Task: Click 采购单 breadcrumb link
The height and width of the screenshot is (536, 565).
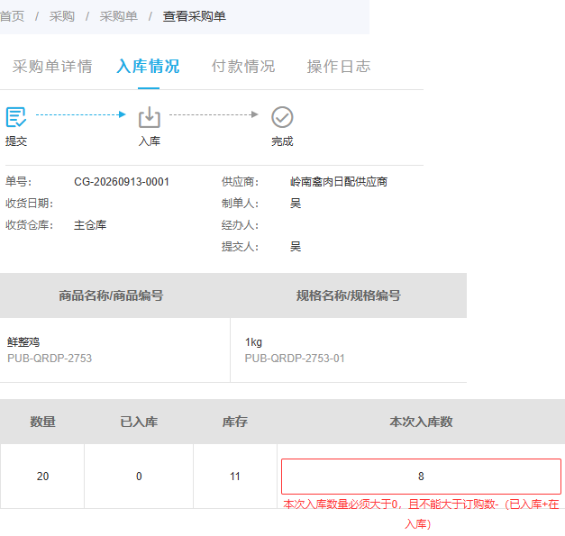Action: tap(119, 16)
